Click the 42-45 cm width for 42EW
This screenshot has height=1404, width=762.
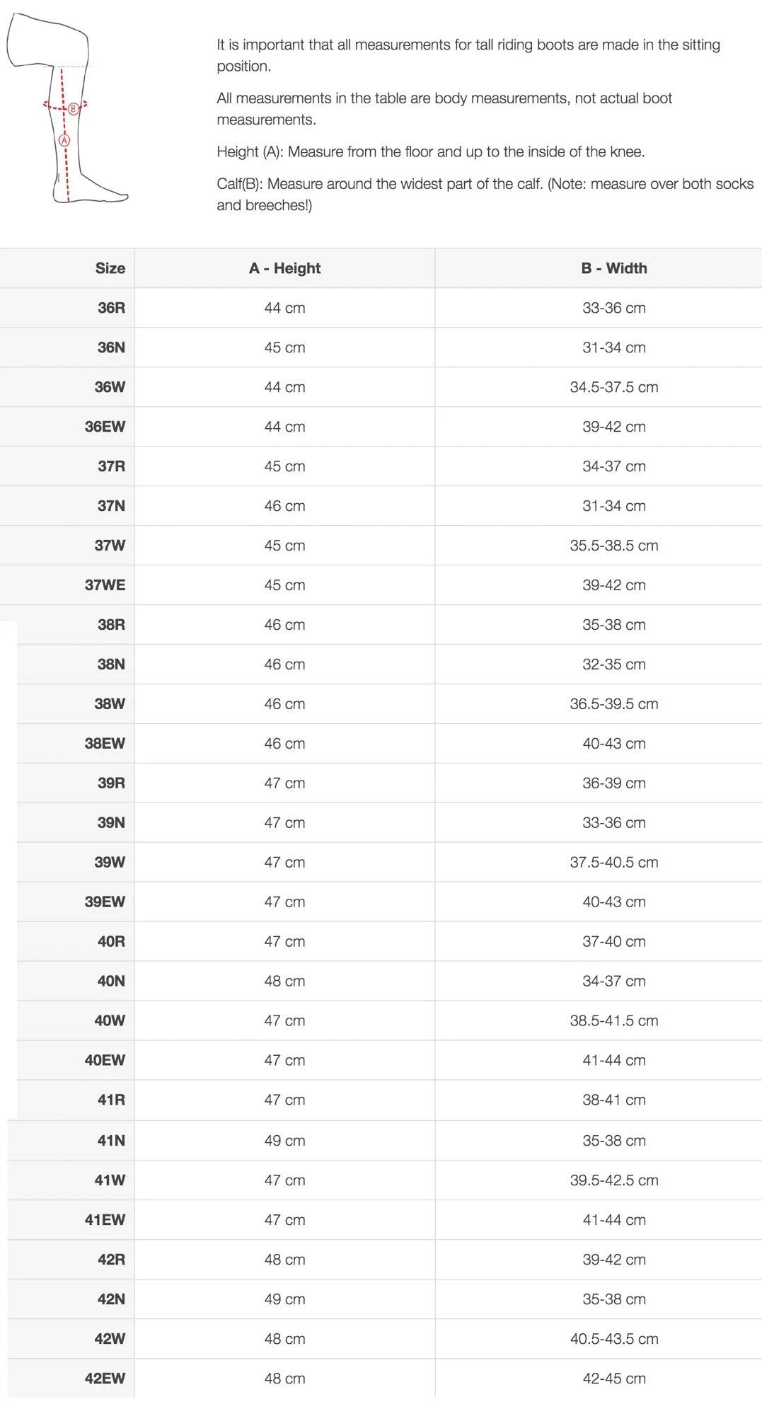pyautogui.click(x=614, y=1379)
